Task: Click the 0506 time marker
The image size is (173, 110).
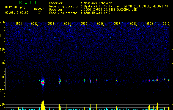Action: [100, 24]
